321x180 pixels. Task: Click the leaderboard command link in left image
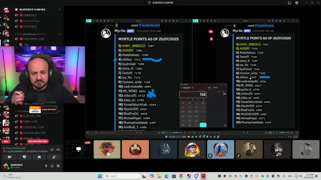click(x=149, y=25)
